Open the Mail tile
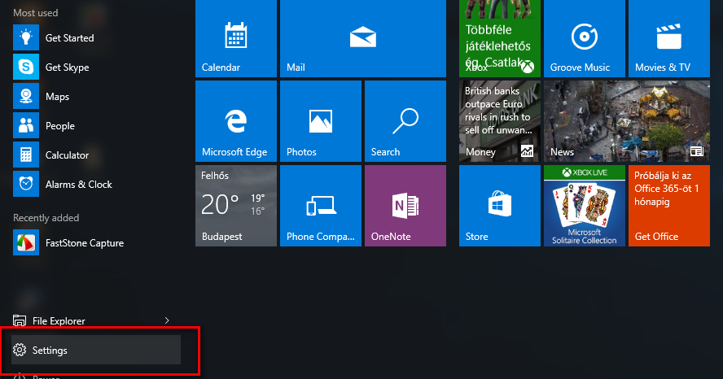The height and width of the screenshot is (379, 723). 363,38
